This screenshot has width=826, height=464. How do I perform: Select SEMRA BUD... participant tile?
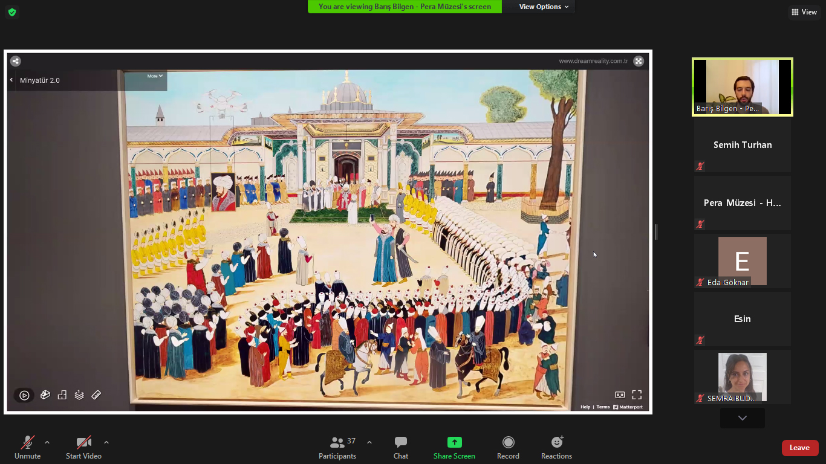tap(743, 377)
